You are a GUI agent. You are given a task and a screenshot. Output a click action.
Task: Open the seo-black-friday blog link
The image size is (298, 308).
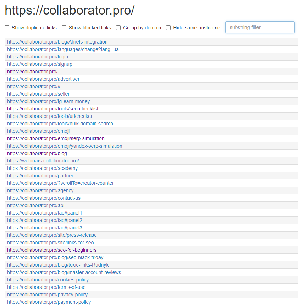click(55, 257)
